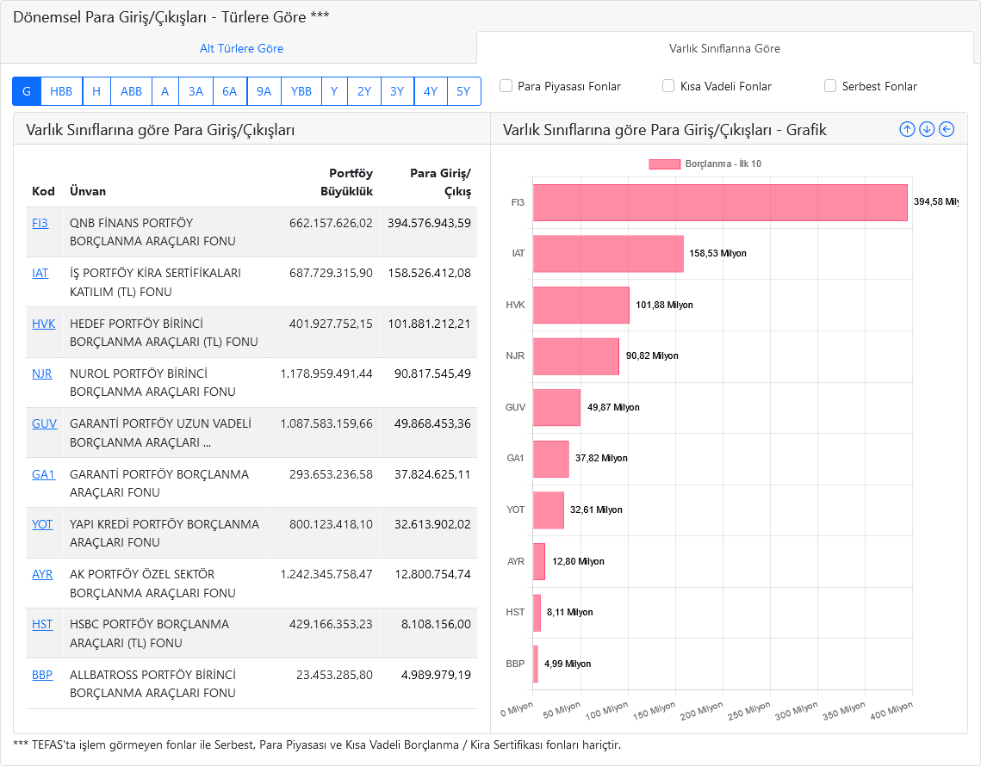Tick the Kısa Vadeli Fonlar checkbox

668,86
